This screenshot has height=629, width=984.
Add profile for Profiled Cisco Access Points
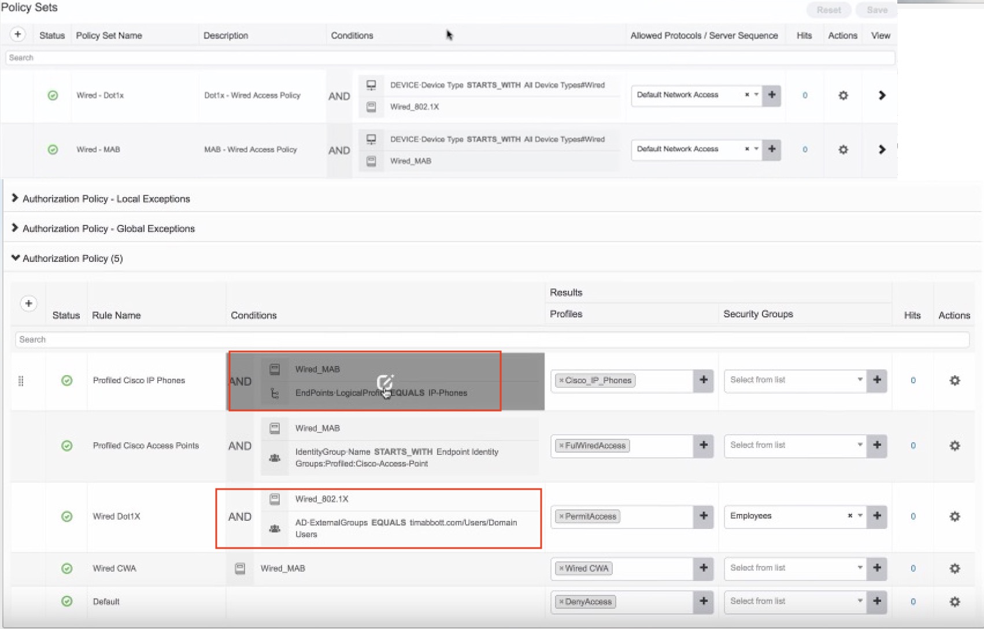click(x=704, y=446)
